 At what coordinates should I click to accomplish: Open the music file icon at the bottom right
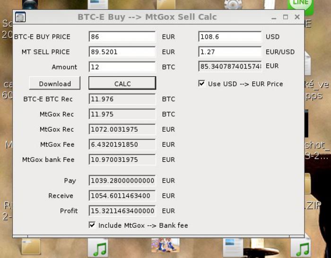[x=301, y=248]
